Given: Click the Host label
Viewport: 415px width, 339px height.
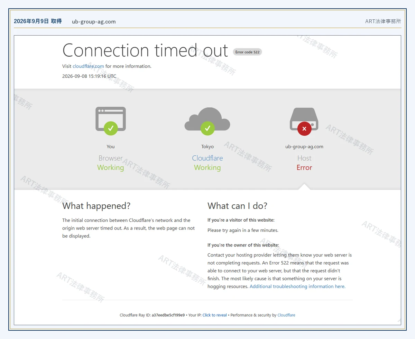Looking at the screenshot, I should point(304,158).
